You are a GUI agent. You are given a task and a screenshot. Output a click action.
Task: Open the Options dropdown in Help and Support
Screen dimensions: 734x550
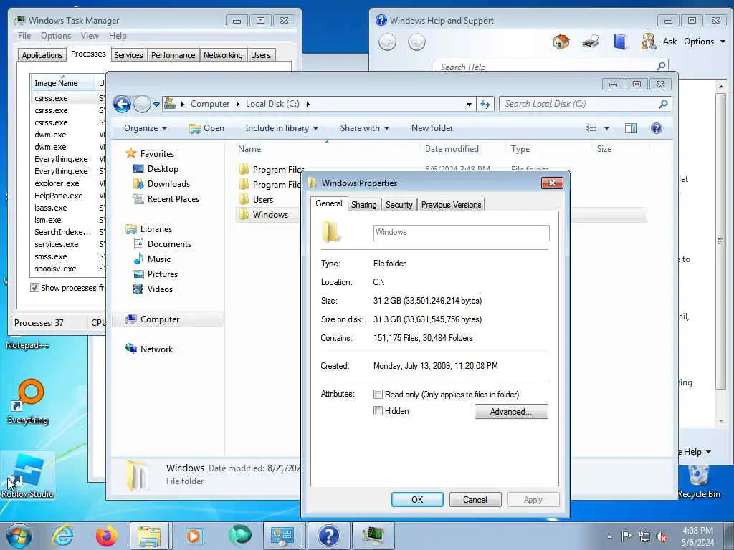coord(705,42)
